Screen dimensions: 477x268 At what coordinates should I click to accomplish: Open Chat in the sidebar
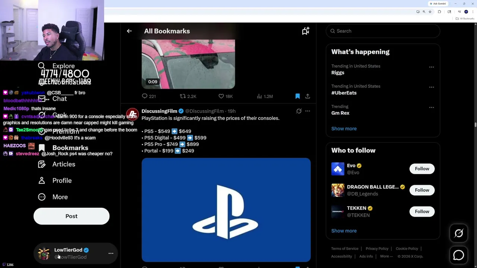point(53,99)
